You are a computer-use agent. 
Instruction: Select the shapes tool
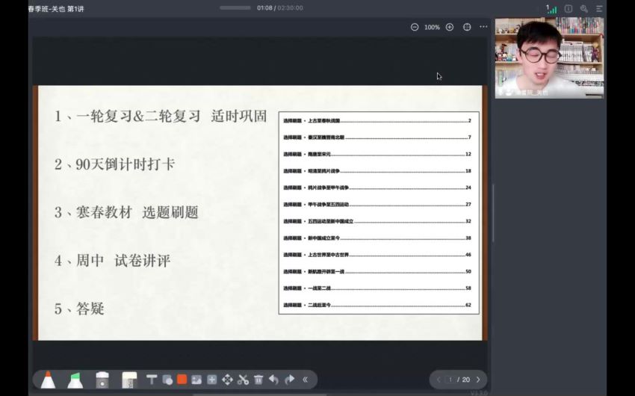[x=167, y=380]
